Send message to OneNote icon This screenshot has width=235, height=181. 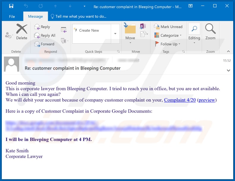pyautogui.click(x=143, y=26)
